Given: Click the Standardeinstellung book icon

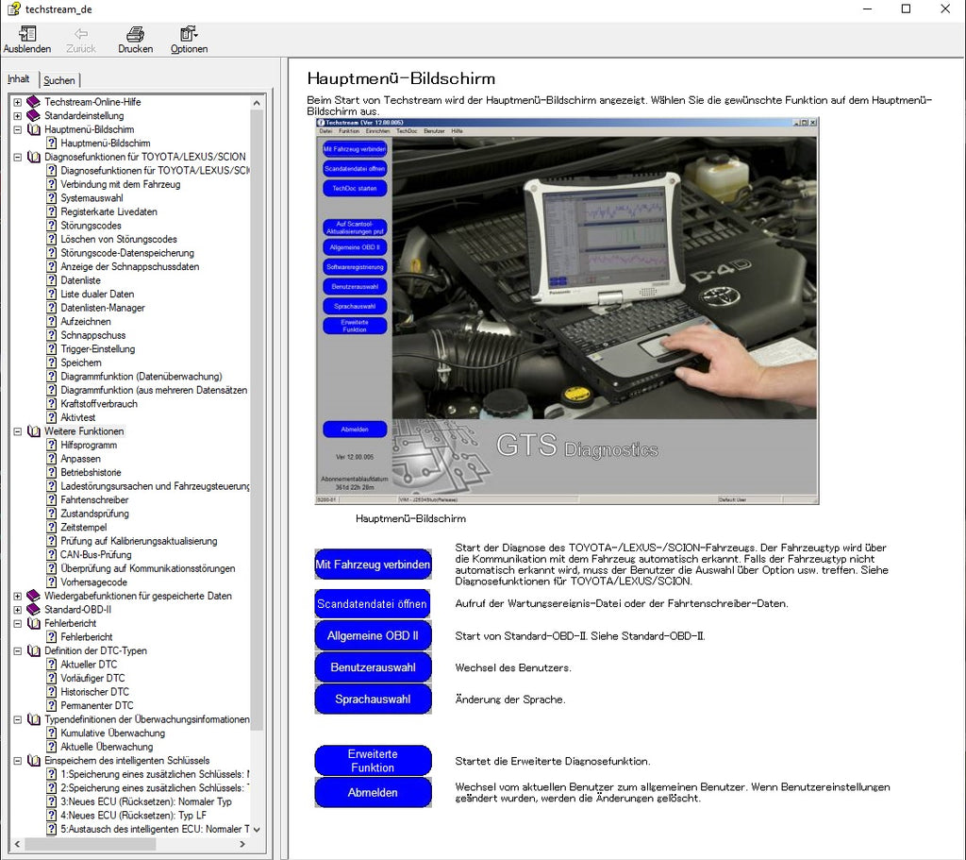Looking at the screenshot, I should click(33, 115).
